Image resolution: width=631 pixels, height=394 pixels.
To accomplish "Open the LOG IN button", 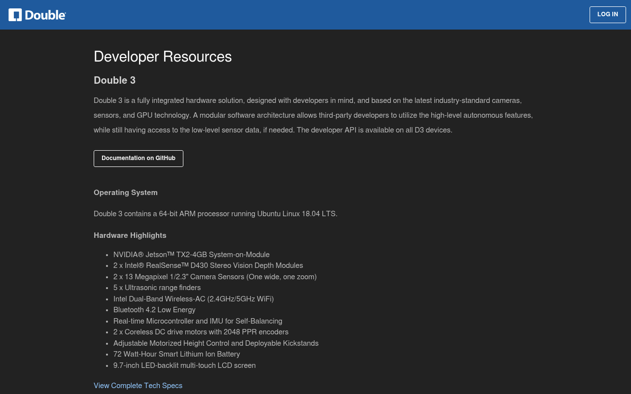I will tap(607, 15).
